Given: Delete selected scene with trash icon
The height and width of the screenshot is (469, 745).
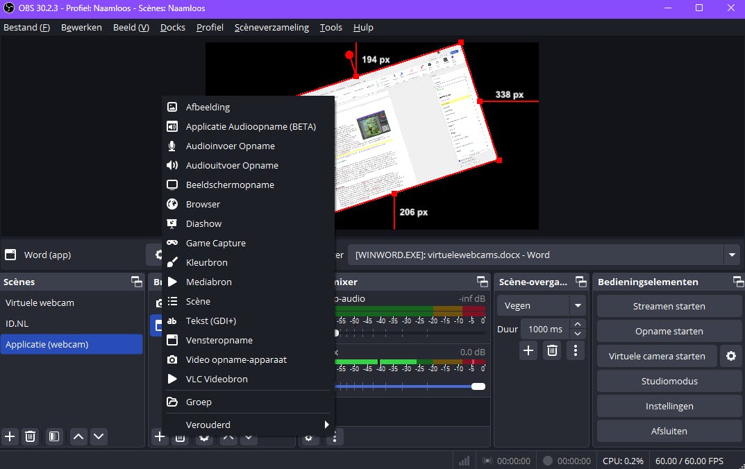Looking at the screenshot, I should coord(30,436).
